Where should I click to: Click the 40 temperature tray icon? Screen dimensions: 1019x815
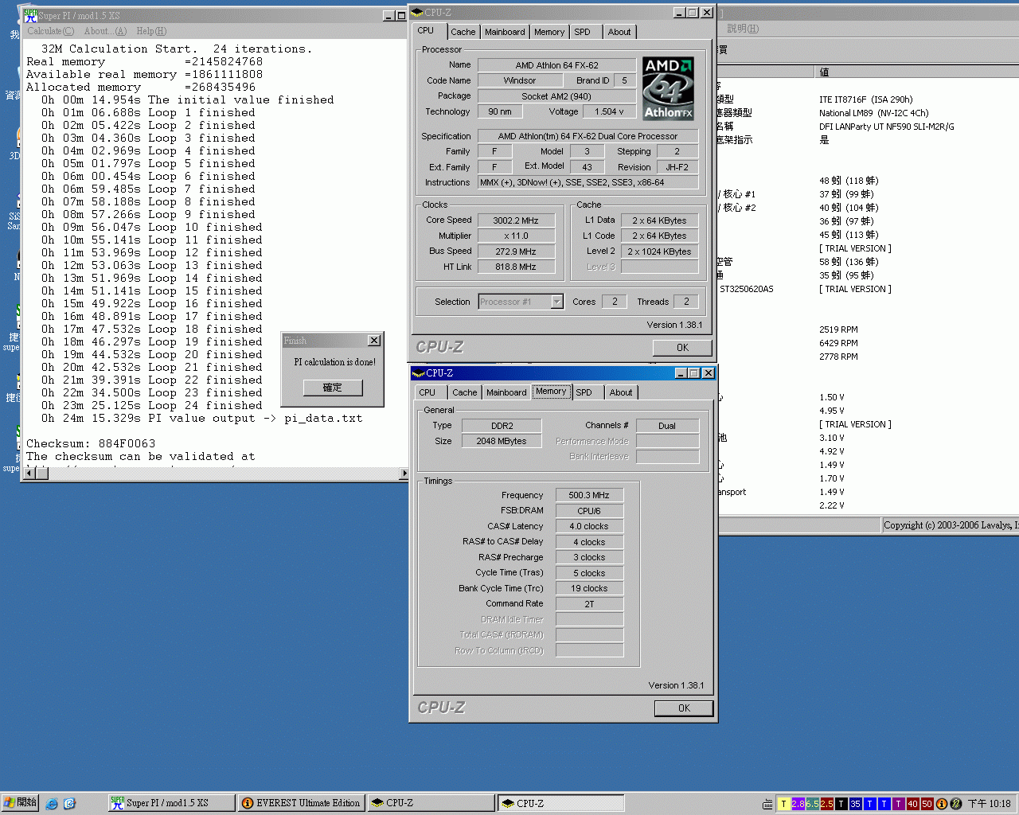tap(912, 804)
